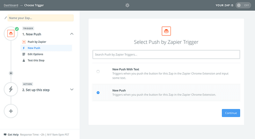Click the chat bubble icon next to Get Help

5,135
